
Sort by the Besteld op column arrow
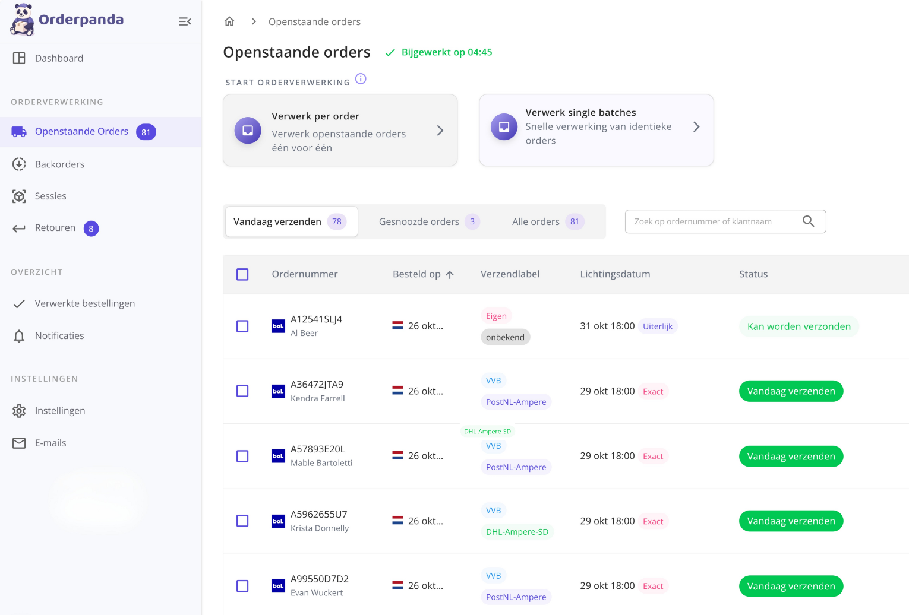click(x=450, y=275)
